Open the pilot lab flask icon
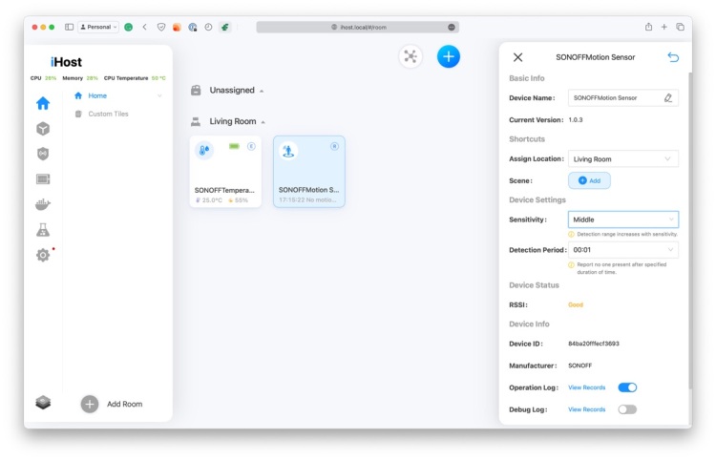716x460 pixels. click(43, 230)
